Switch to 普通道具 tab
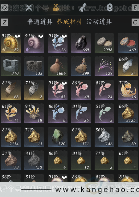The width and height of the screenshot is (139, 197). [x=40, y=22]
